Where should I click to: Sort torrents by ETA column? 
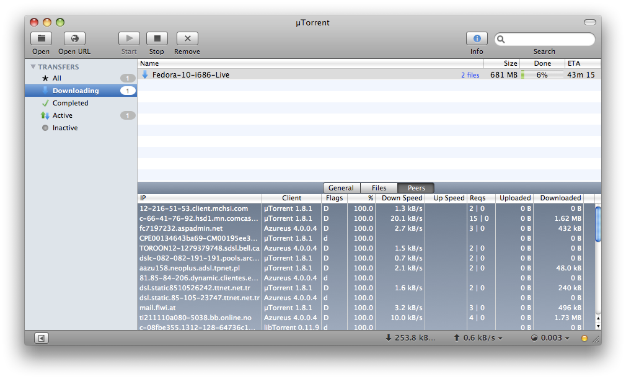583,63
